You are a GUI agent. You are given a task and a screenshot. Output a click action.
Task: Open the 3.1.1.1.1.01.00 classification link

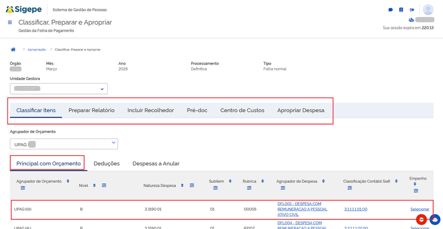(x=356, y=209)
